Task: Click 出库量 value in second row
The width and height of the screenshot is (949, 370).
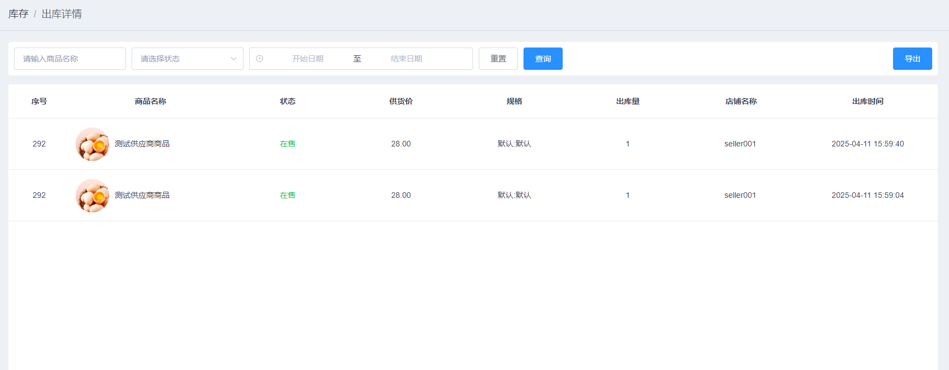Action: pyautogui.click(x=628, y=196)
